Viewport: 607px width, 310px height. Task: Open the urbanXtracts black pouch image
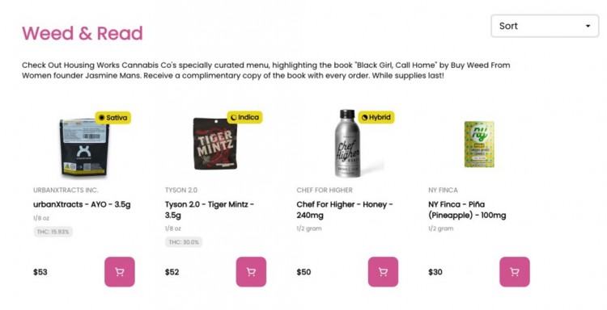click(x=84, y=148)
